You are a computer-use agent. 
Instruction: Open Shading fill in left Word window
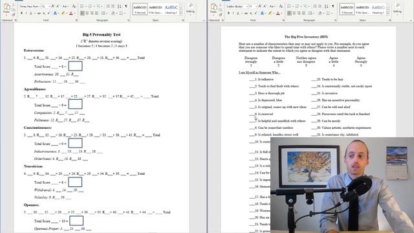(114, 13)
